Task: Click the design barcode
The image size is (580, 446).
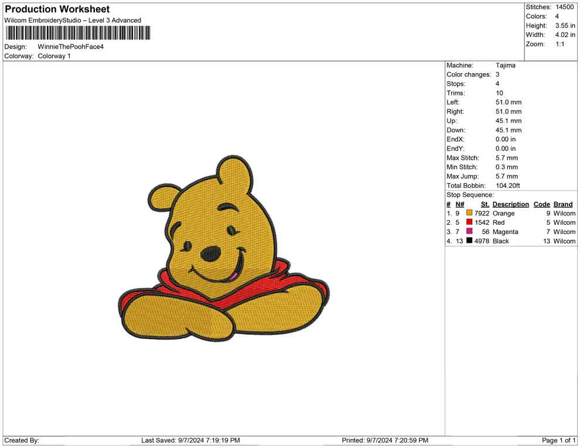Action: pos(77,33)
